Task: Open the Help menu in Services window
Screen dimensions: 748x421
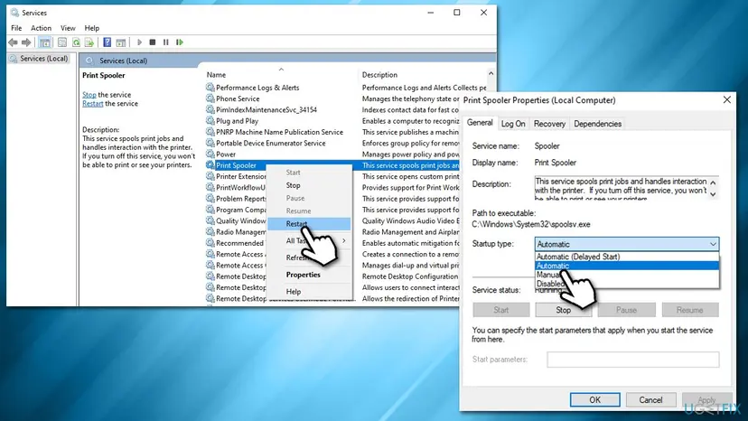Action: point(91,28)
